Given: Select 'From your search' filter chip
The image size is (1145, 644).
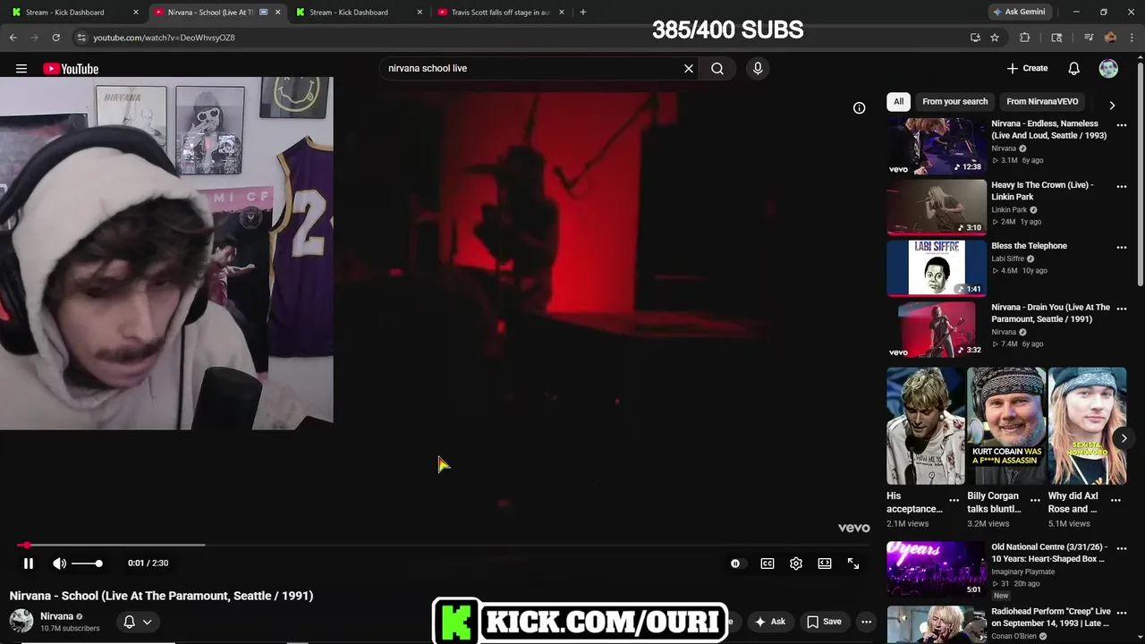Looking at the screenshot, I should click(x=955, y=102).
